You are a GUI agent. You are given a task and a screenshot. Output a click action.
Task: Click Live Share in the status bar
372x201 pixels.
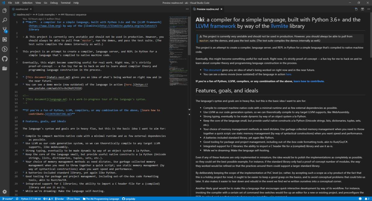pos(73,199)
